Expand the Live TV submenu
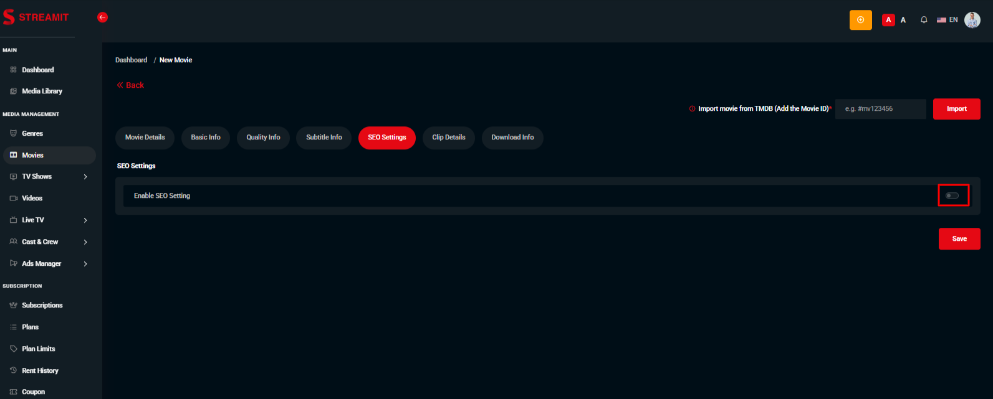This screenshot has width=993, height=399. (85, 220)
